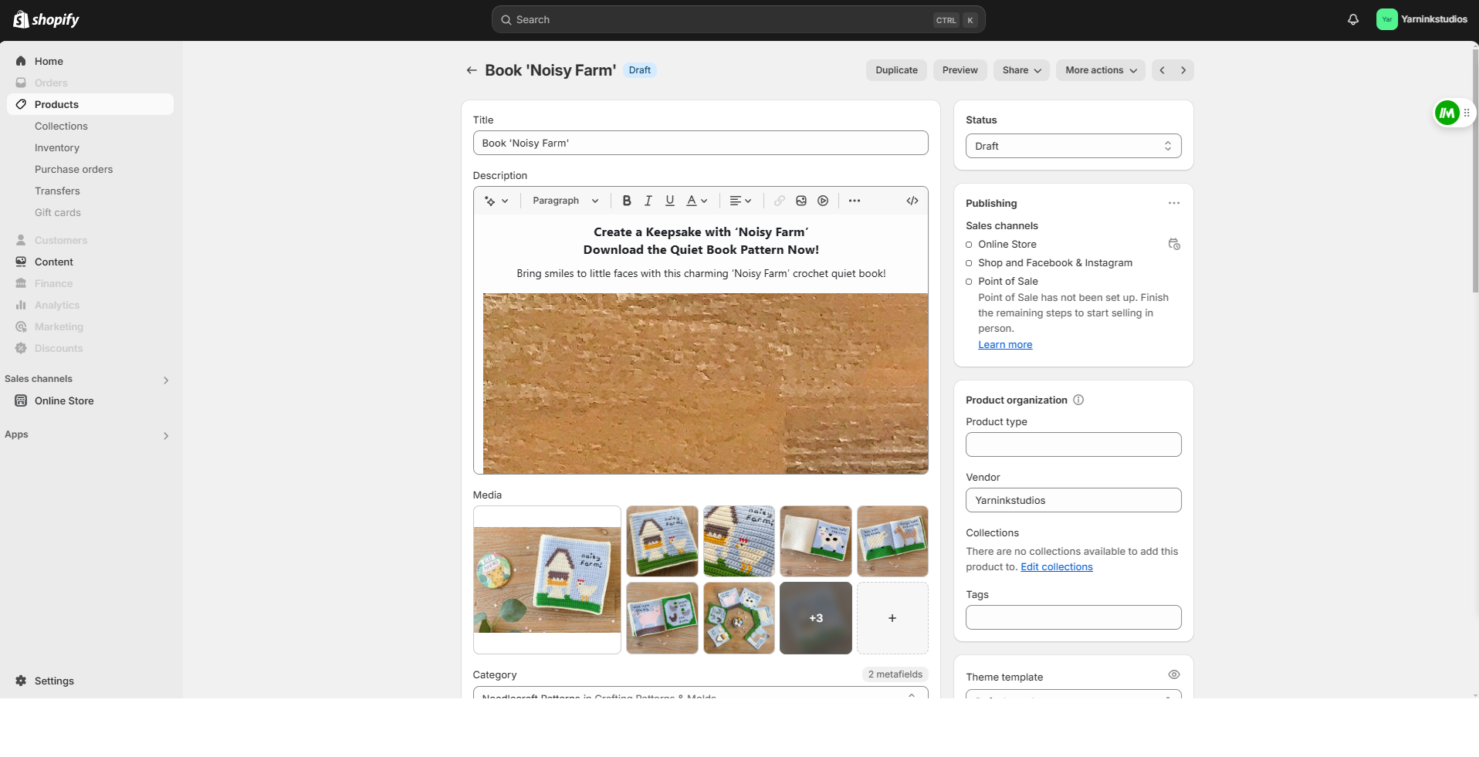Add media with the plus tile
The image size is (1479, 757).
point(892,618)
